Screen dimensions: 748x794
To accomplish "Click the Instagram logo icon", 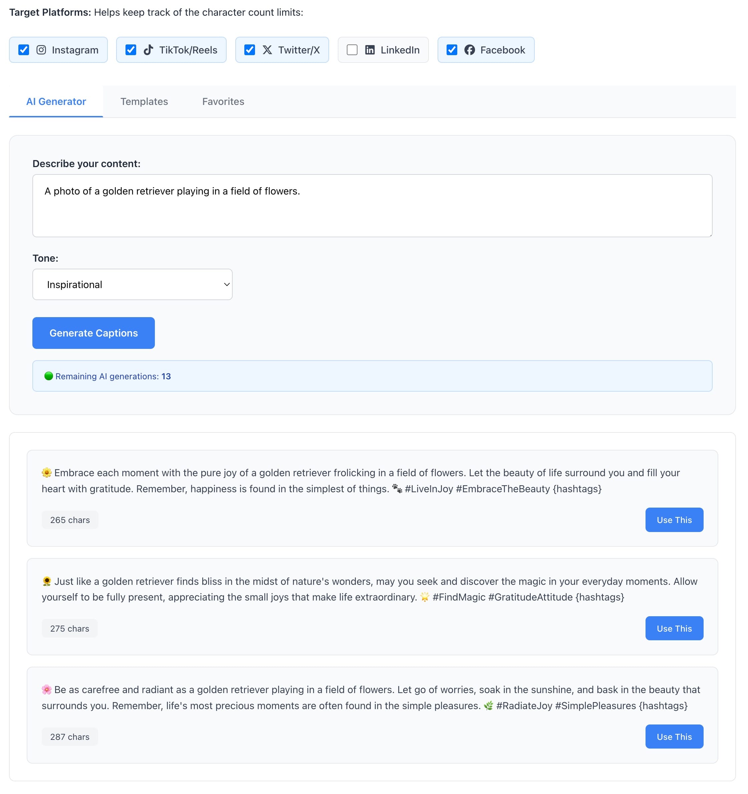I will 41,50.
